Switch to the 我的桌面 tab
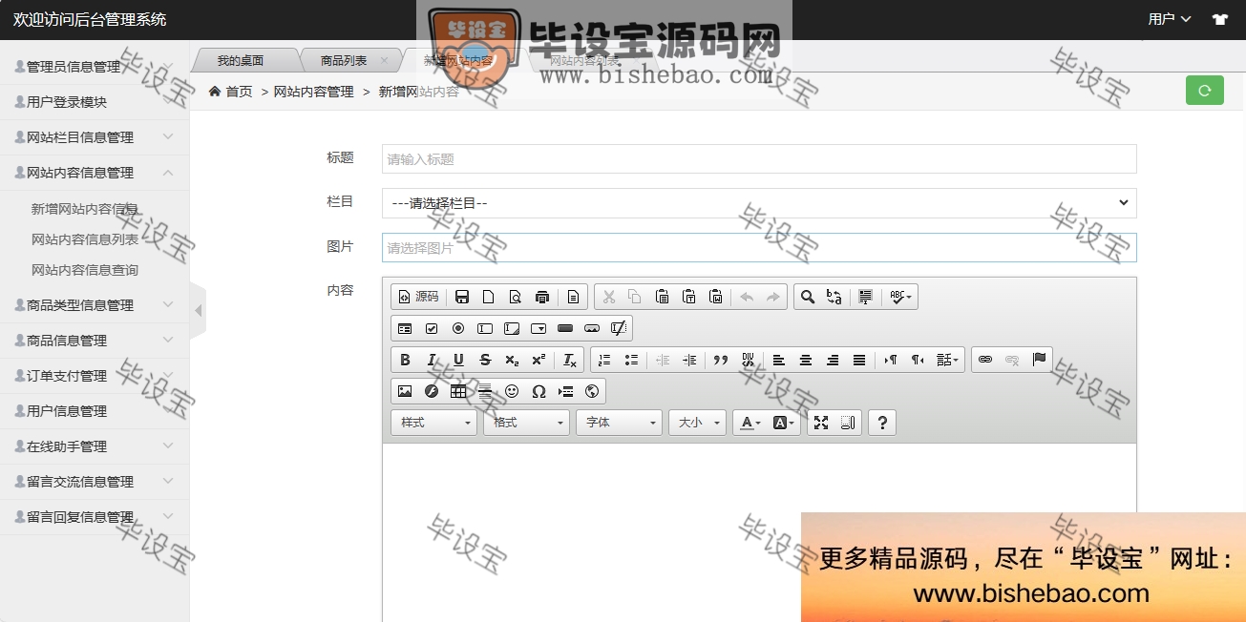Viewport: 1246px width, 622px height. click(240, 61)
